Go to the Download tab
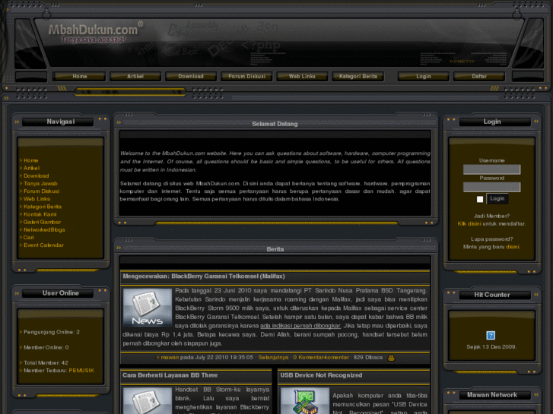 (191, 77)
